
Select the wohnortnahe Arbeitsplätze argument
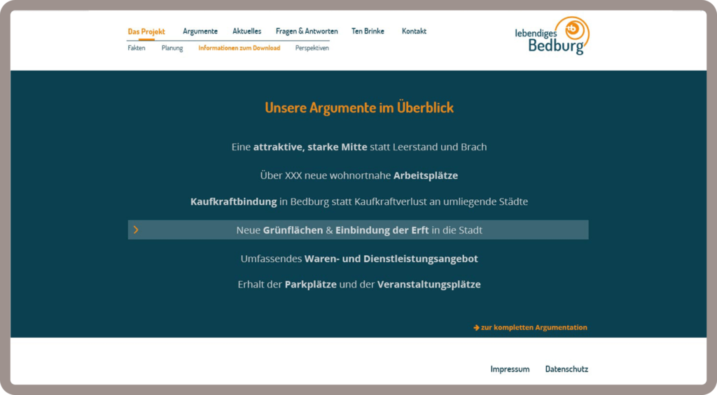pyautogui.click(x=359, y=175)
